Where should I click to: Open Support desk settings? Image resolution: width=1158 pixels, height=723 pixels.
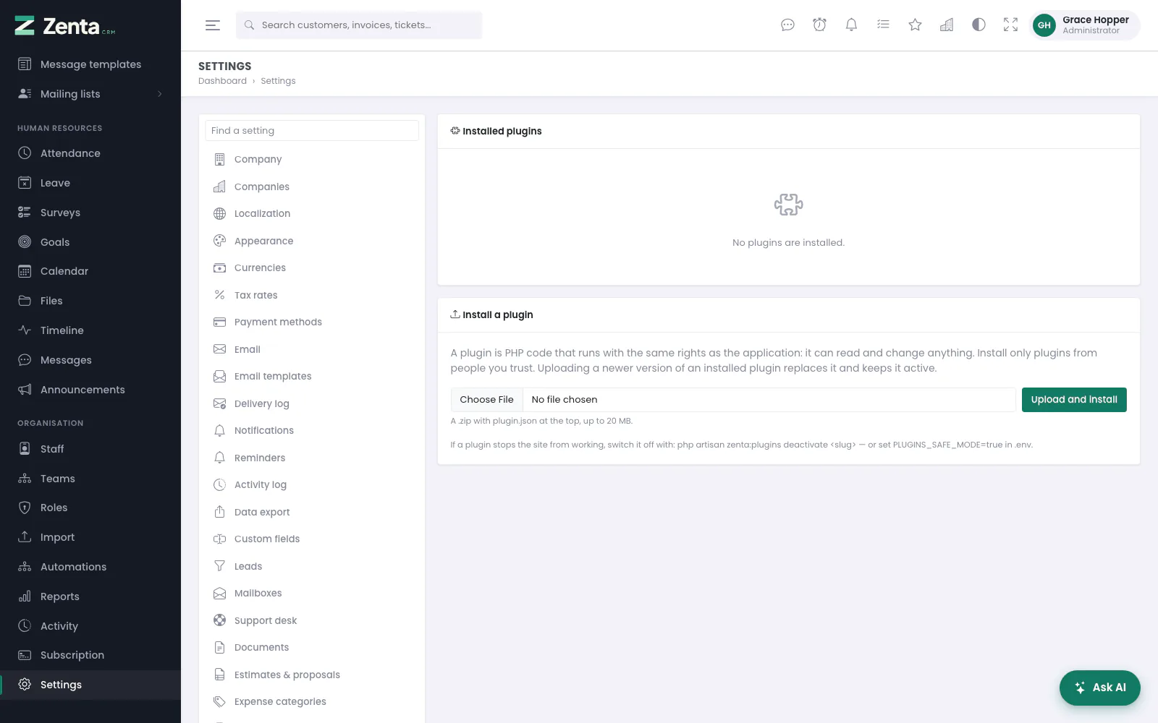(x=312, y=620)
